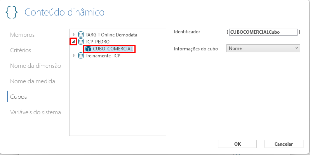Expand the Treinamente_TCP tree node
This screenshot has width=310, height=155.
74,56
